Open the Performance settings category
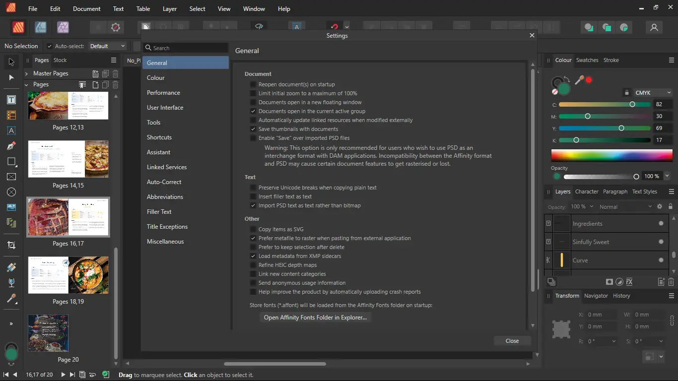 (163, 93)
